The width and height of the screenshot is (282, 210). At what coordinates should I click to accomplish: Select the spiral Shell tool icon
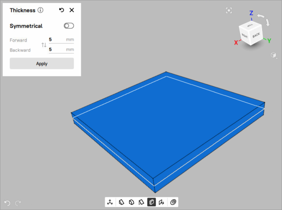[173, 202]
